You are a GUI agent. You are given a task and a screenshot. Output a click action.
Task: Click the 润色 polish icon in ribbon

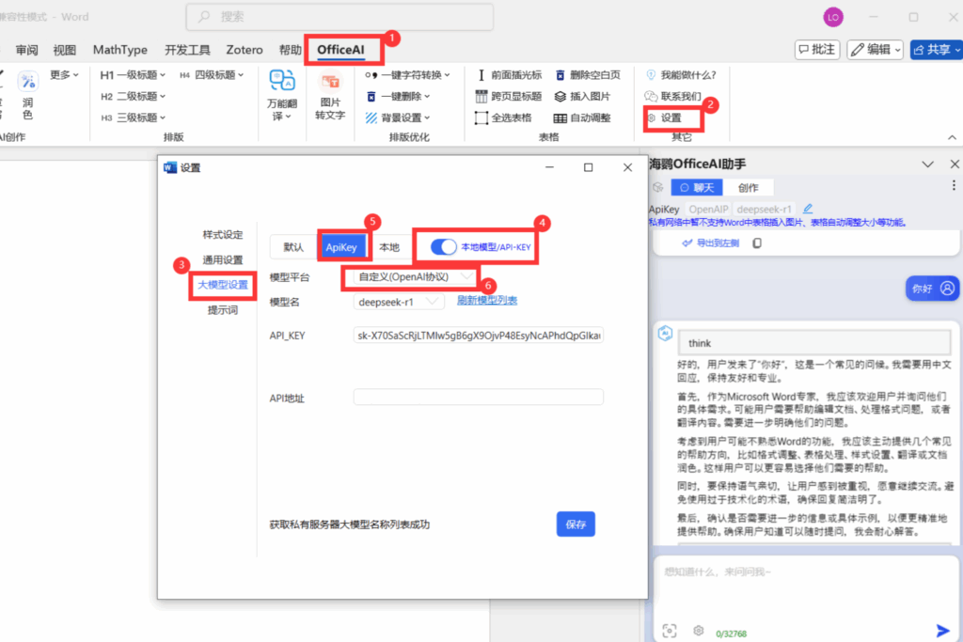pos(27,83)
